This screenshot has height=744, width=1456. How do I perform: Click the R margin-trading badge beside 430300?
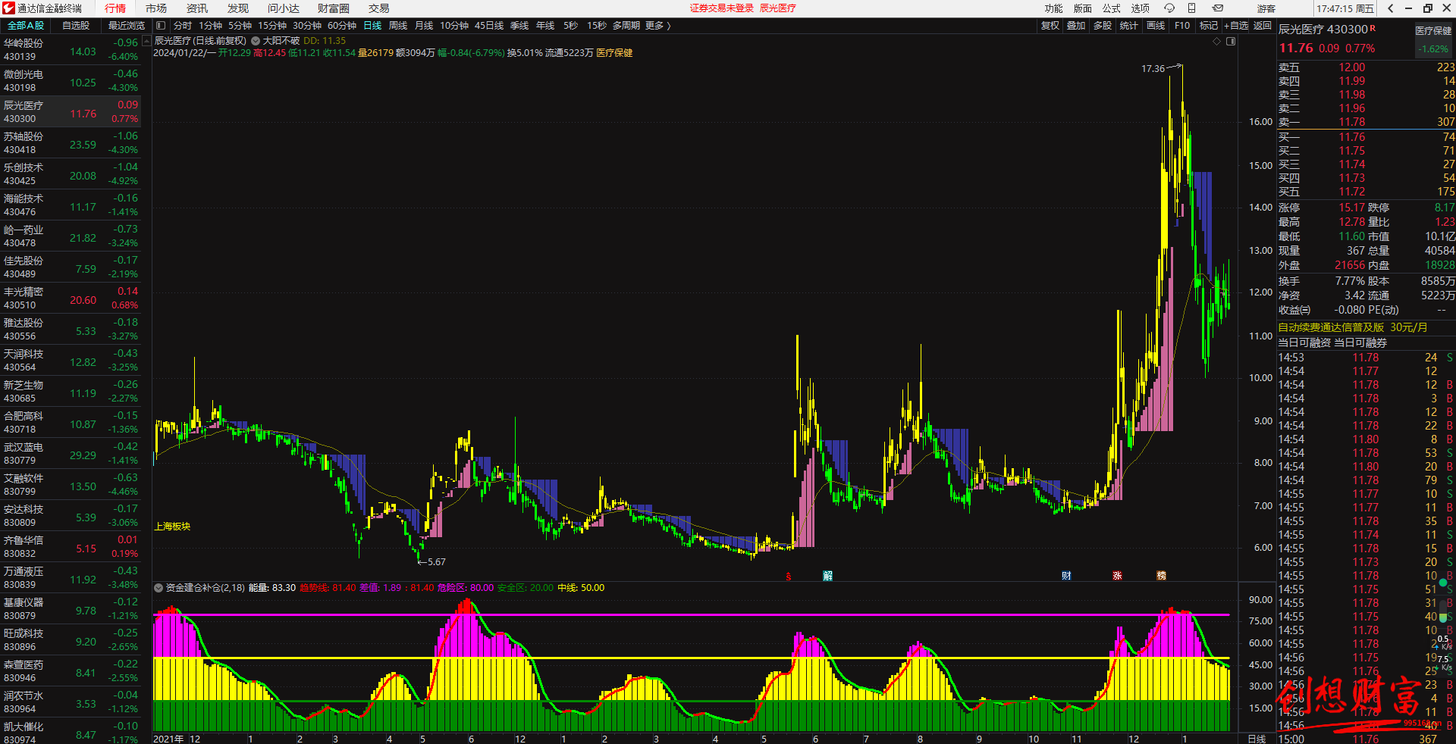tap(1373, 28)
